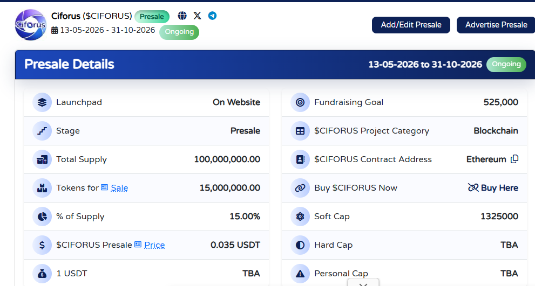The height and width of the screenshot is (286, 535).
Task: Open the Ciforus website globe icon
Action: coord(182,16)
